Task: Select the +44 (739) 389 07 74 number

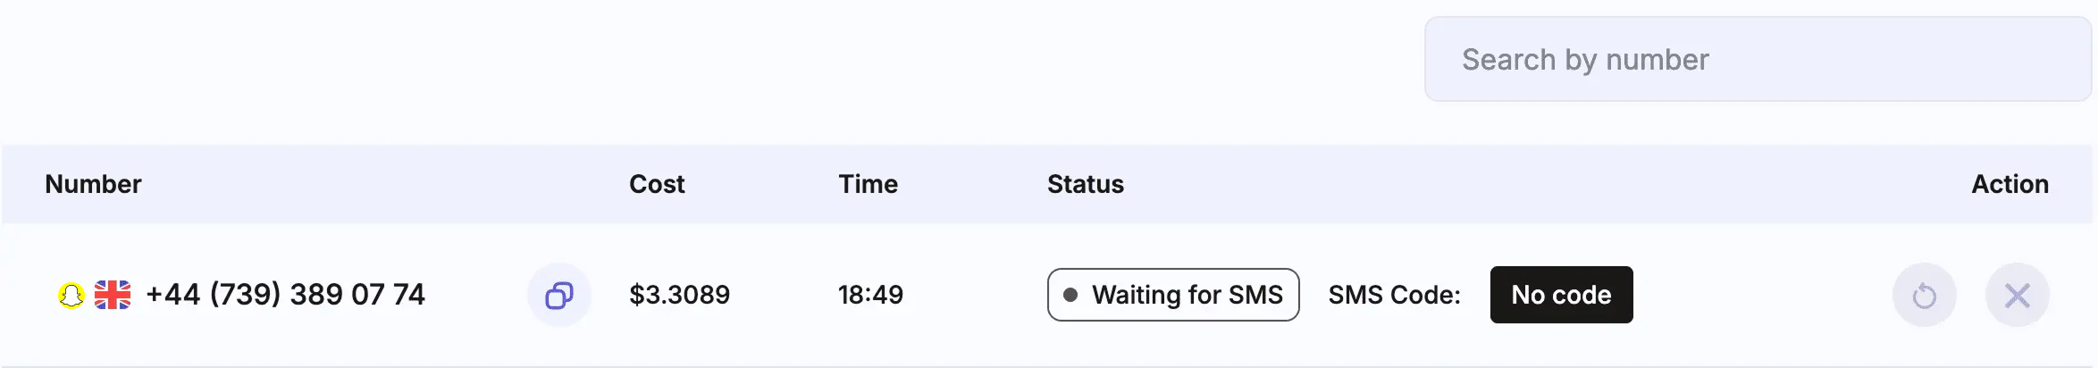Action: click(285, 295)
